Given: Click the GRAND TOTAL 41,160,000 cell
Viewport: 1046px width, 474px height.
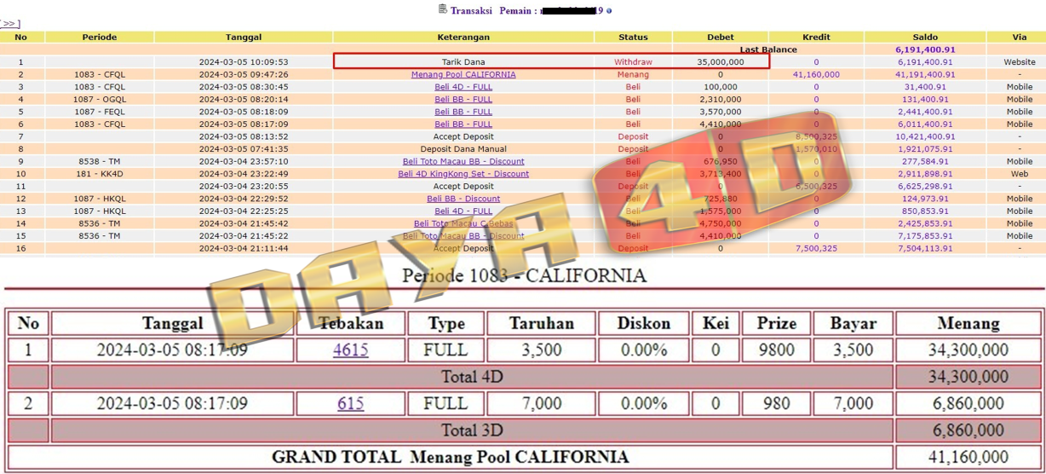Looking at the screenshot, I should [x=968, y=457].
